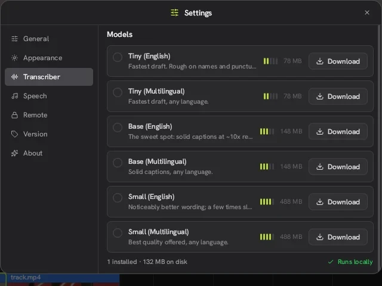Click the quality bars for Tiny (English)

270,61
